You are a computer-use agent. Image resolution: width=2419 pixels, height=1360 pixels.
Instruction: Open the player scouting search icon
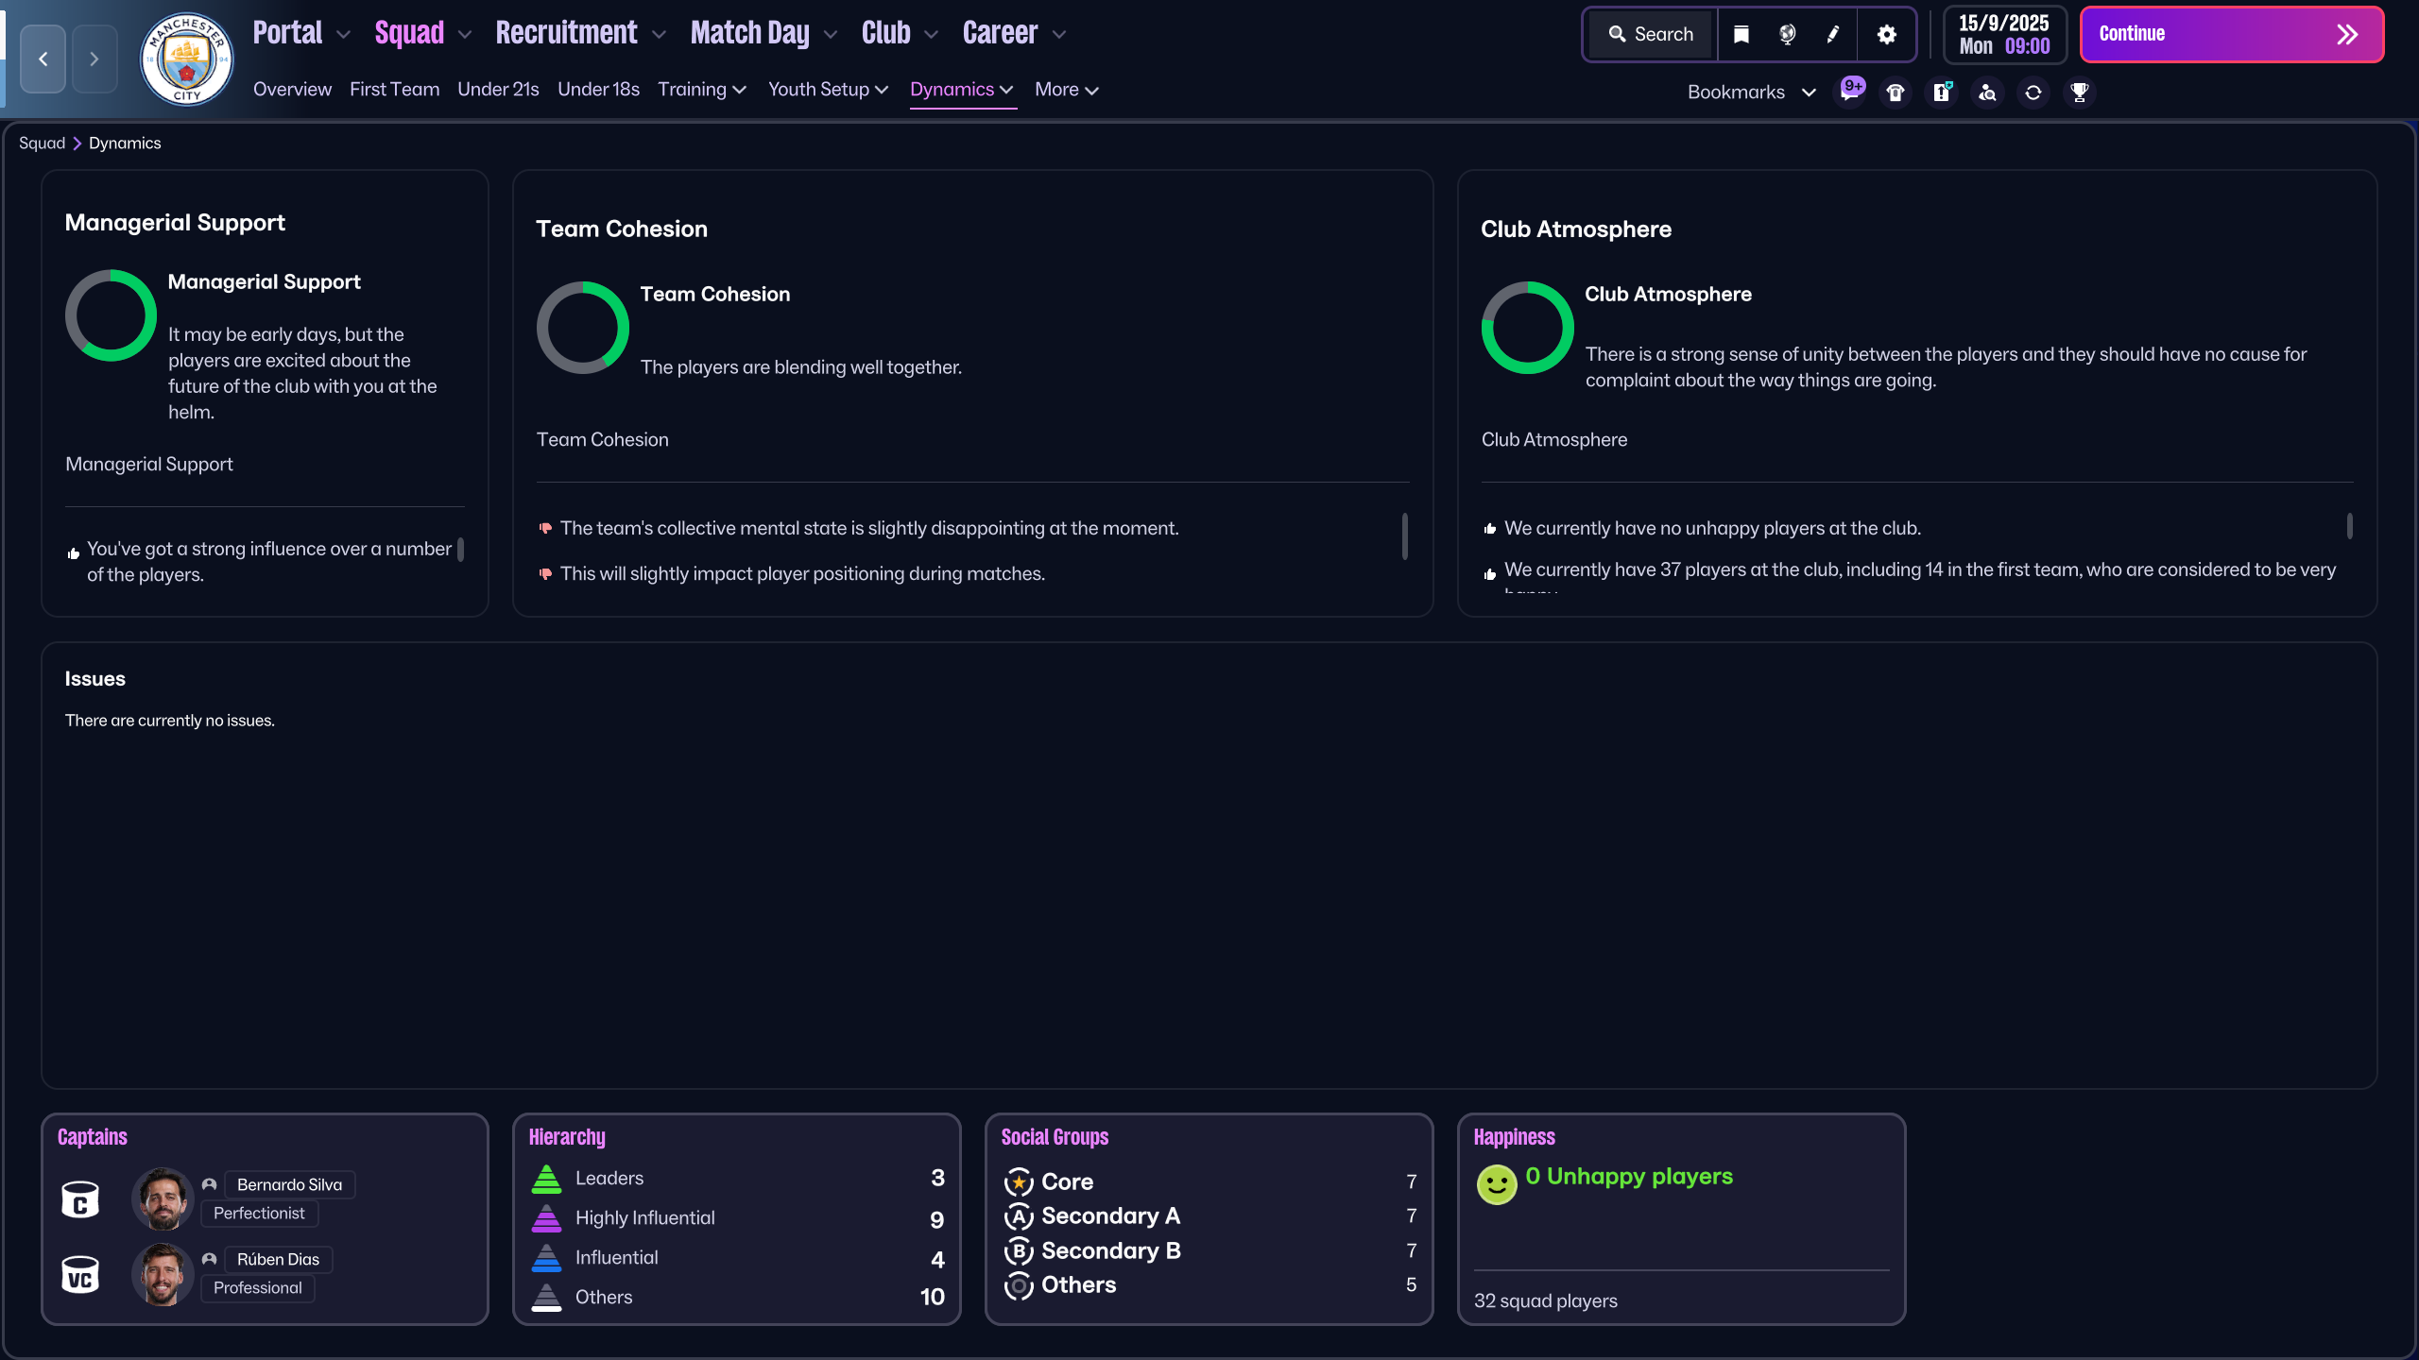pos(1987,92)
